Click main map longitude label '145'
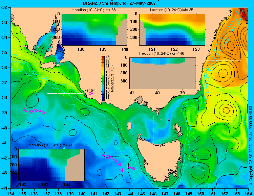 click(x=141, y=194)
